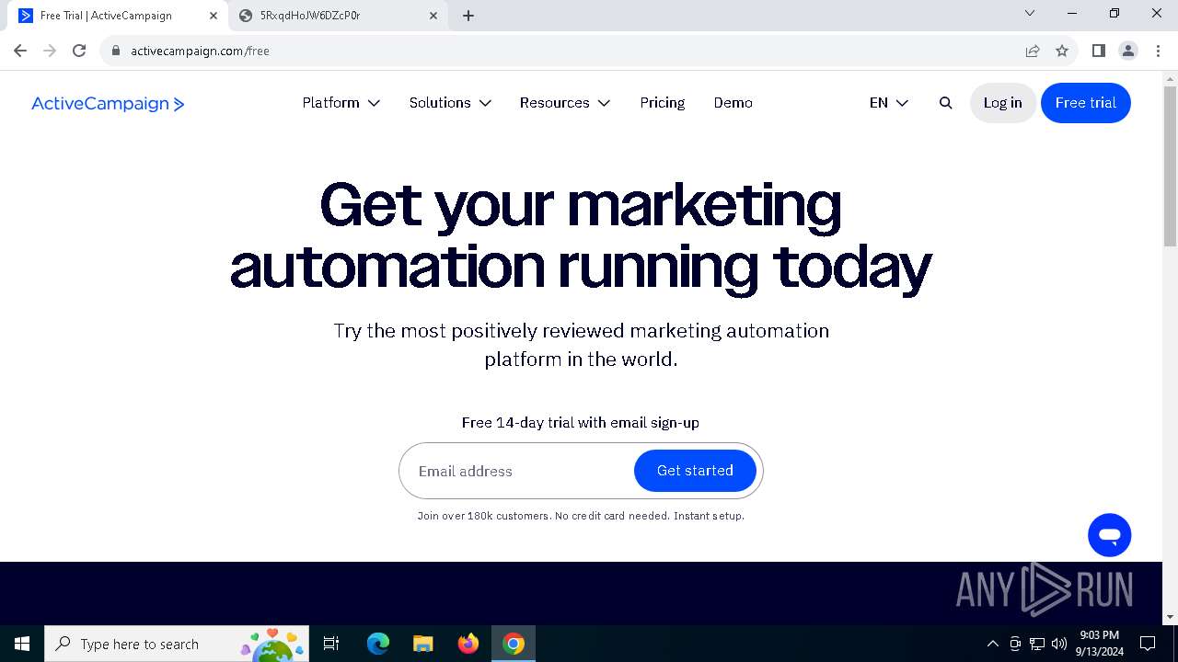Image resolution: width=1178 pixels, height=662 pixels.
Task: Click the network tray icon
Action: tap(1037, 644)
